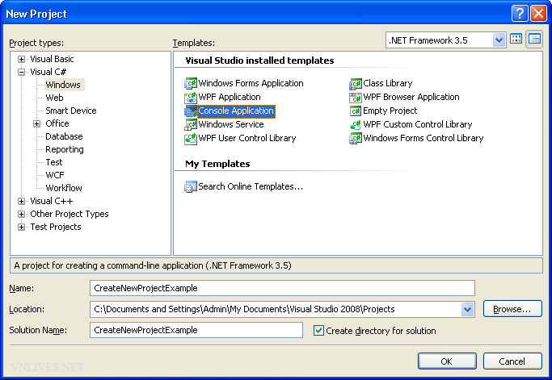The width and height of the screenshot is (552, 380).
Task: Select the WPF User Control Library icon
Action: coord(191,138)
